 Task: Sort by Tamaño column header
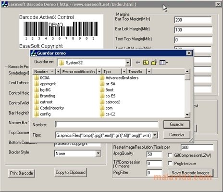tap(136, 71)
